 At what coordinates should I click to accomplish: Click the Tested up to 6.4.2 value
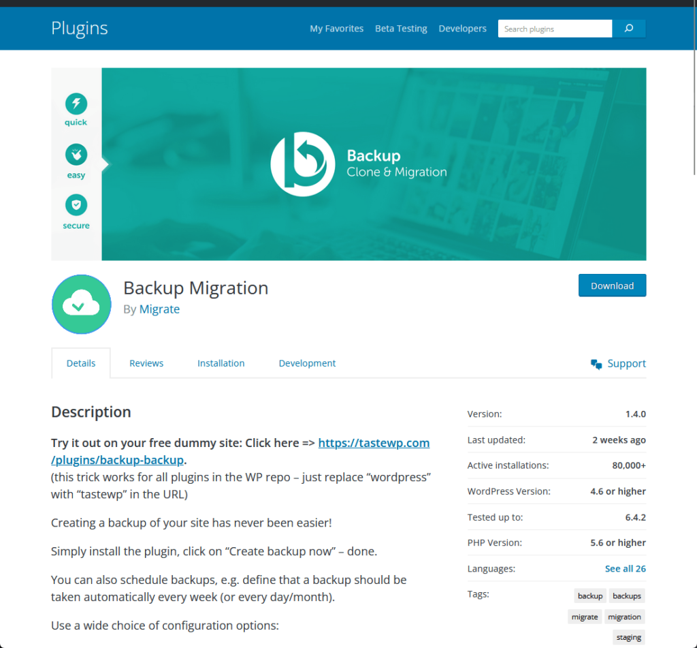635,517
